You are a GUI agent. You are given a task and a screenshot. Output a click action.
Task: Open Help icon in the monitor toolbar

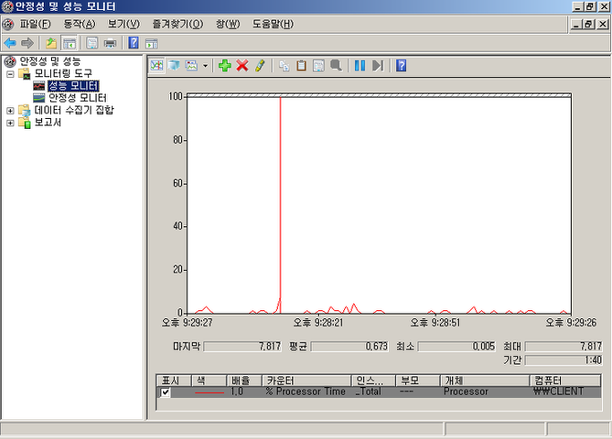point(401,65)
